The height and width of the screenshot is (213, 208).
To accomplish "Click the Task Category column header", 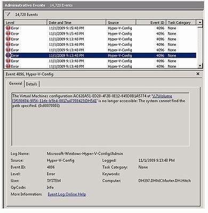I will 181,22.
